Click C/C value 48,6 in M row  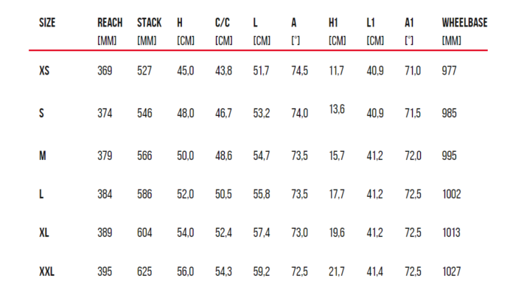pos(223,156)
